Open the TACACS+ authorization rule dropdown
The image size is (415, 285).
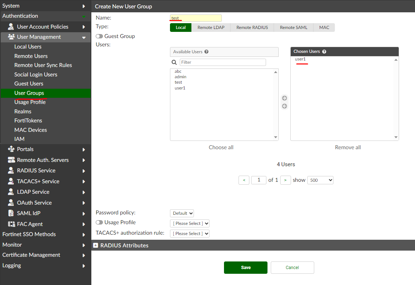pyautogui.click(x=190, y=234)
